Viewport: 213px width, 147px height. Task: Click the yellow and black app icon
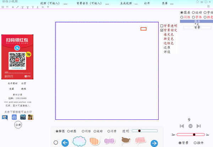pyautogui.click(x=31, y=117)
